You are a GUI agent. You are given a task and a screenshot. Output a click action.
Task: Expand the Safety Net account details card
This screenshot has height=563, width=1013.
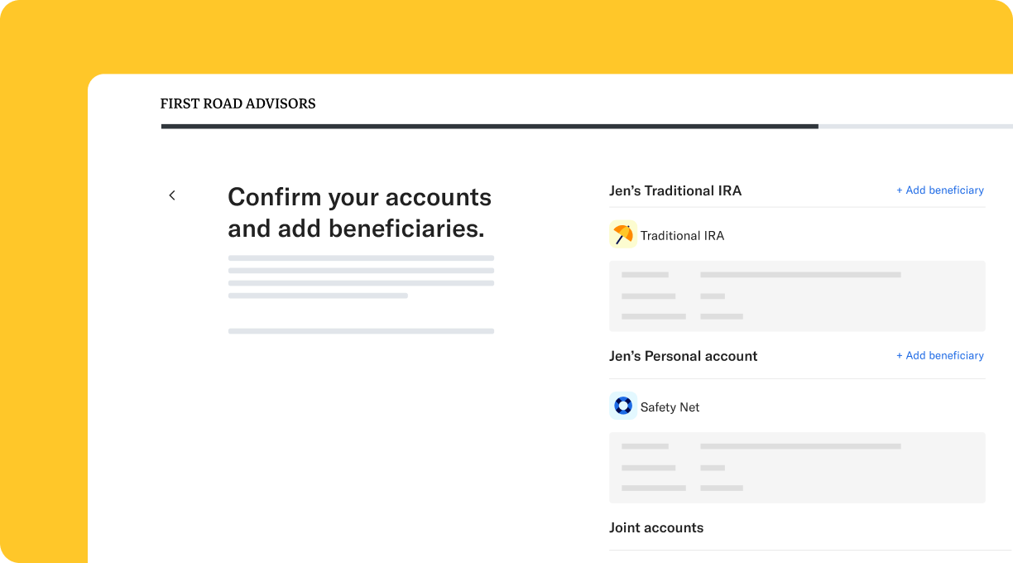[x=797, y=467]
